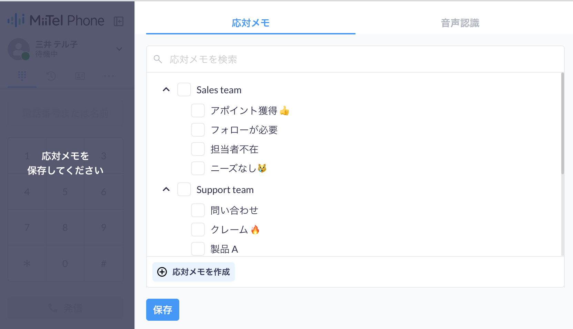Expand the user status dropdown chevron

point(119,49)
